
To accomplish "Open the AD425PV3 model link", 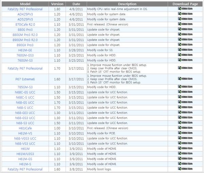I will [25, 14].
